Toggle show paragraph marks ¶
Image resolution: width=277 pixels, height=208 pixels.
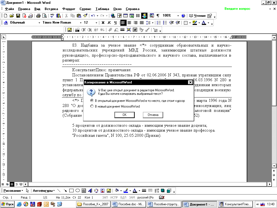click(x=158, y=16)
